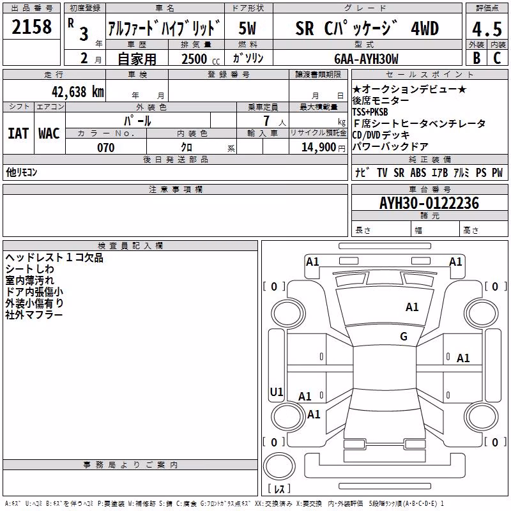Select the ABS equipment label
This screenshot has height=511, width=511.
click(418, 172)
